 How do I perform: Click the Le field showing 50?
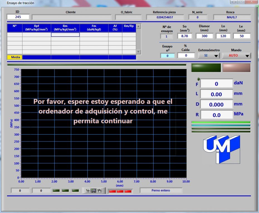(242, 36)
